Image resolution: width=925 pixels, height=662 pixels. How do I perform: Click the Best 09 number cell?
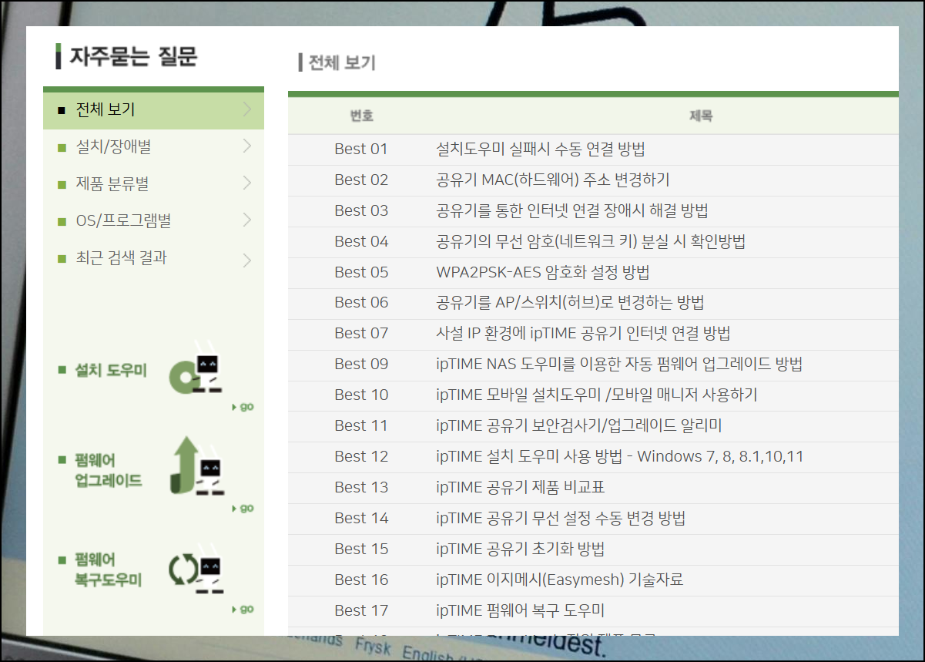[x=361, y=364]
